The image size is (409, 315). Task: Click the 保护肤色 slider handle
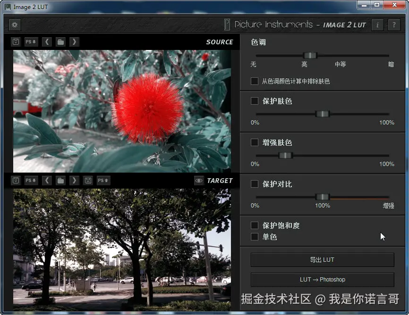click(323, 114)
